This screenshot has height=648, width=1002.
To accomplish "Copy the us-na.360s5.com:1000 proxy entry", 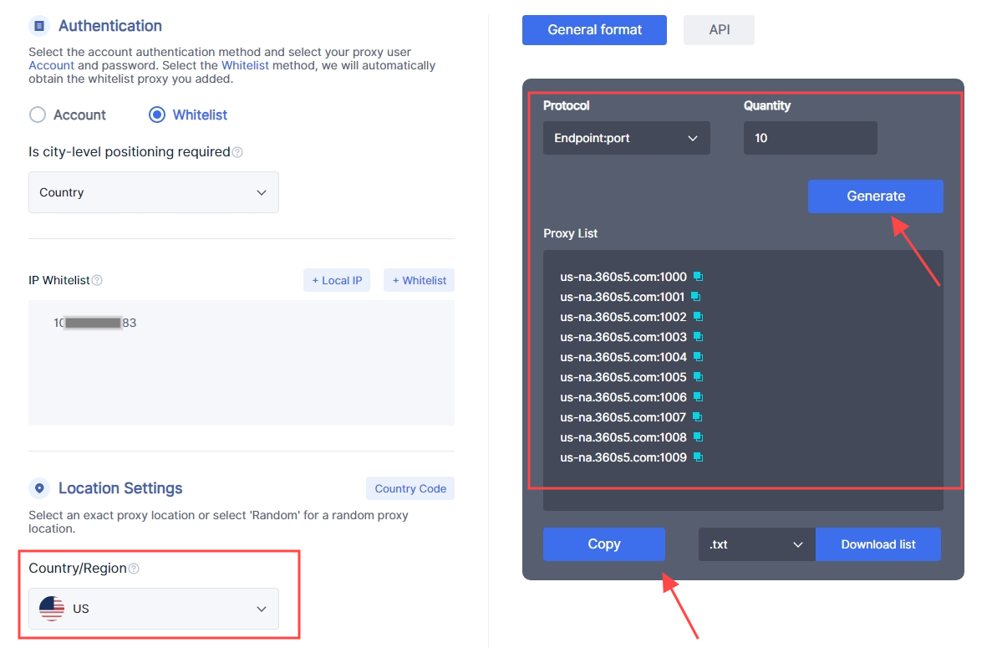I will click(x=699, y=277).
